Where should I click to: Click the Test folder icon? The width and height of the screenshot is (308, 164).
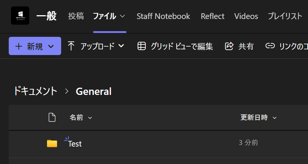tap(52, 143)
